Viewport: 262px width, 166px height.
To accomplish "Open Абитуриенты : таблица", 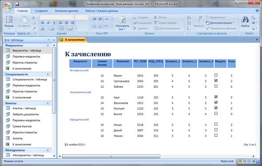I will [28, 155].
